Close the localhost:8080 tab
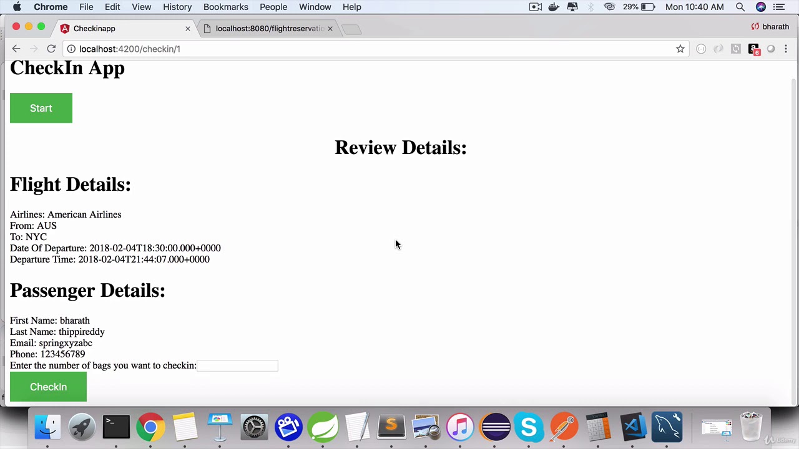This screenshot has width=799, height=449. (330, 29)
